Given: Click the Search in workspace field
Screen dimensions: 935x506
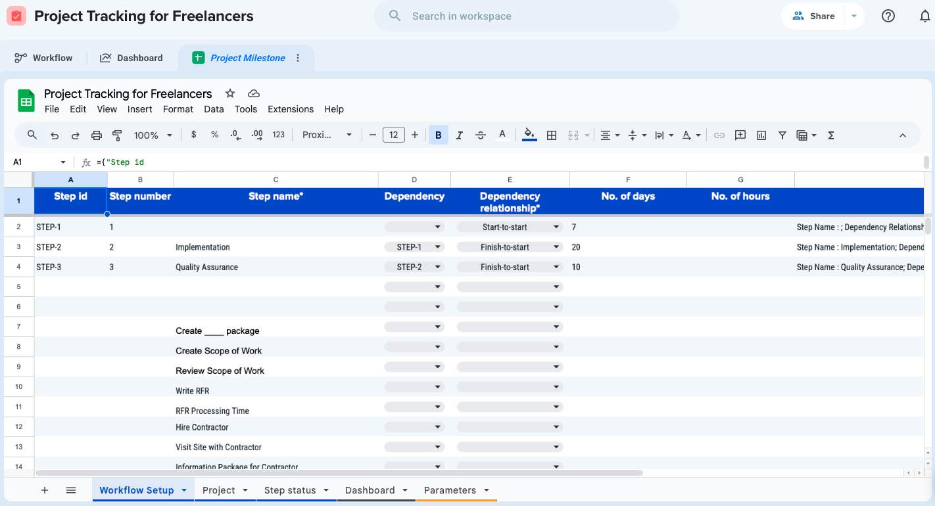Looking at the screenshot, I should 526,16.
